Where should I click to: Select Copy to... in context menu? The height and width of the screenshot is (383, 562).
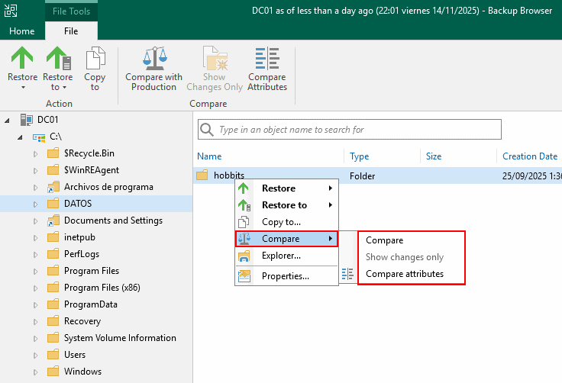click(x=281, y=222)
